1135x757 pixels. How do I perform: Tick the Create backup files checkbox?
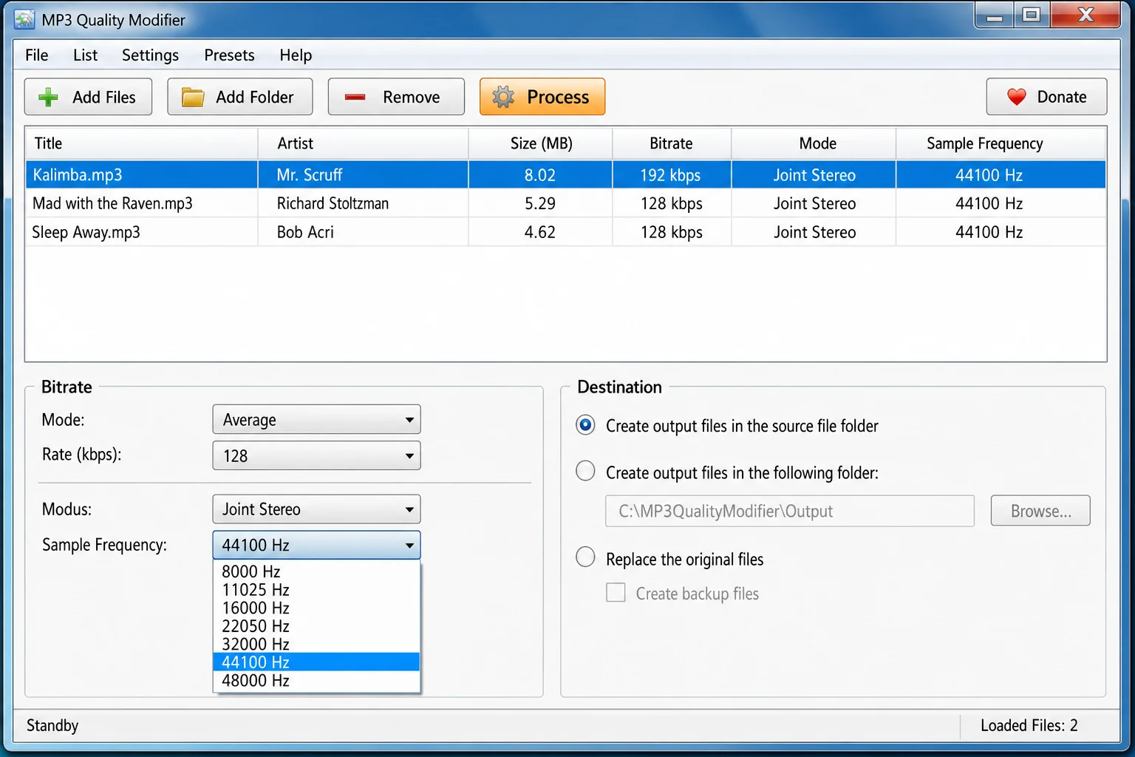pos(616,592)
